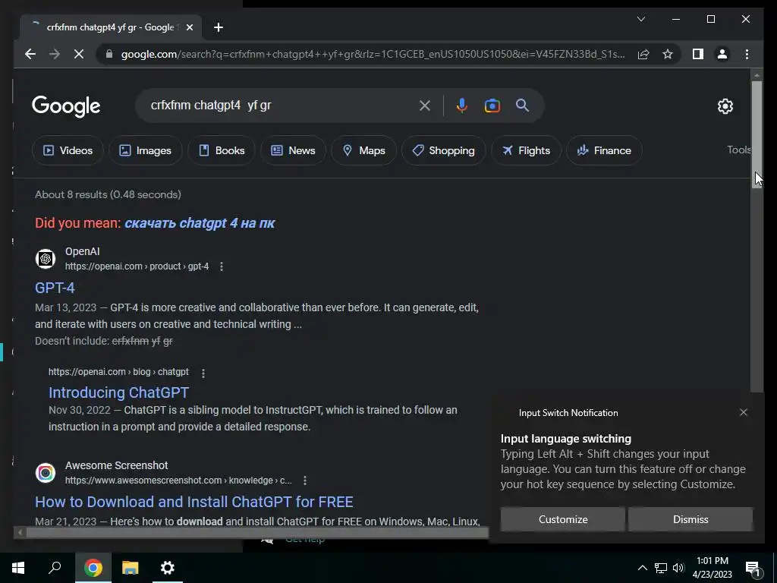This screenshot has height=583, width=777.
Task: Customize input language hotkey
Action: coord(563,519)
